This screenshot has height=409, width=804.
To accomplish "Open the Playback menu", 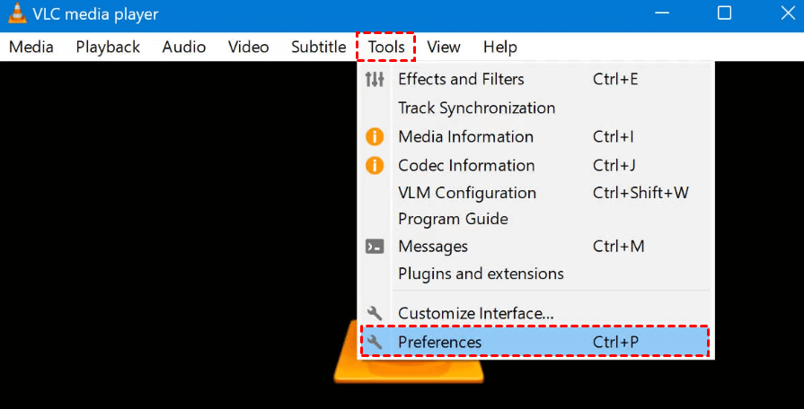I will click(108, 47).
